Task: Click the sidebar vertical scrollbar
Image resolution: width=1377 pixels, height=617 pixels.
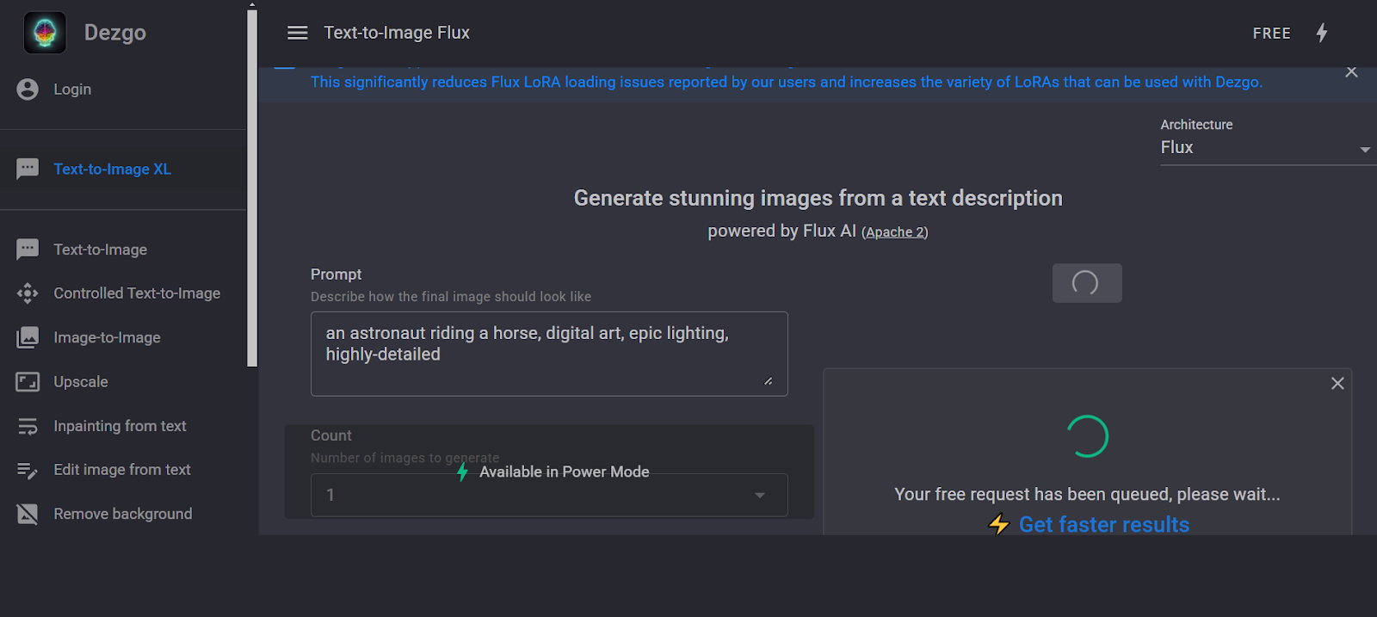Action: pos(252,188)
